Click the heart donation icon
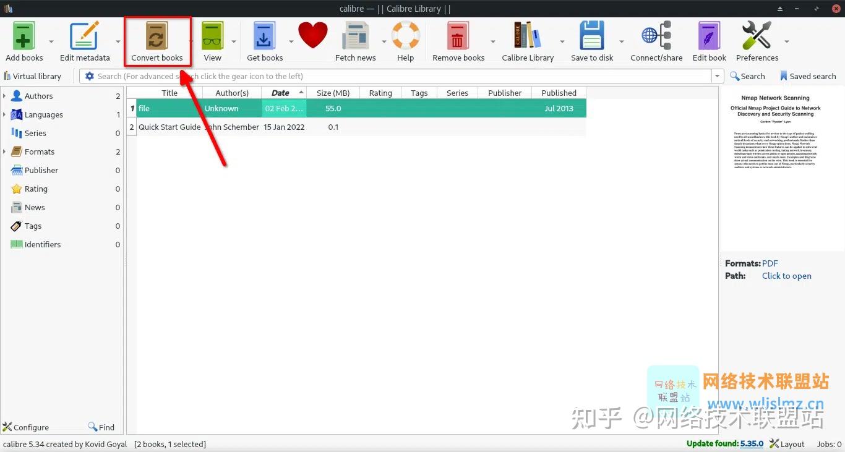Image resolution: width=845 pixels, height=452 pixels. point(313,35)
